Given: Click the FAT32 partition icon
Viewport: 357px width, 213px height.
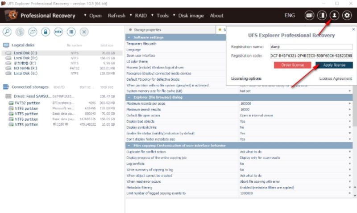Looking at the screenshot, I should pos(11,103).
